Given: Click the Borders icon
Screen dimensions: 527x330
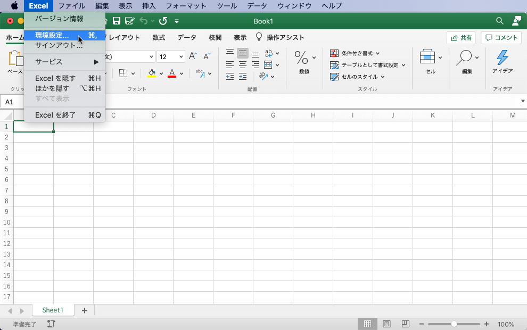Looking at the screenshot, I should [x=123, y=73].
